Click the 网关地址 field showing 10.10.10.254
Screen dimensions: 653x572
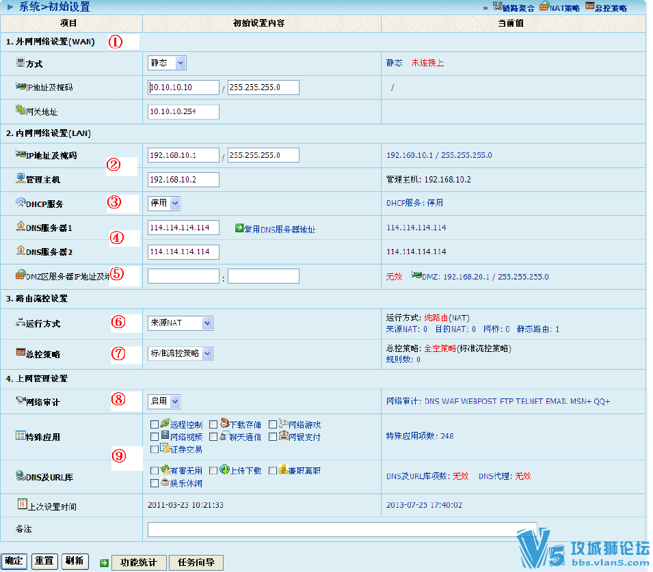coord(183,111)
